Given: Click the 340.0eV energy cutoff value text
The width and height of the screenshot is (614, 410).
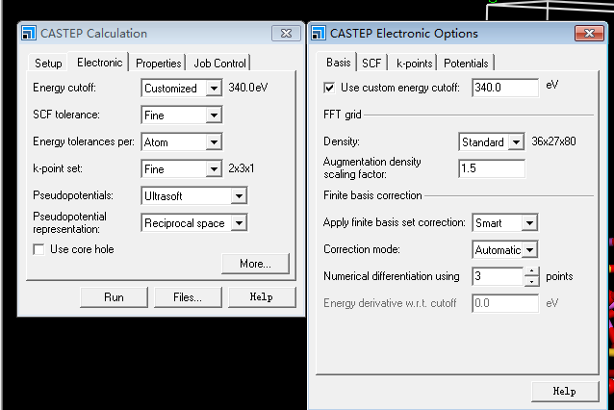Looking at the screenshot, I should (x=248, y=88).
